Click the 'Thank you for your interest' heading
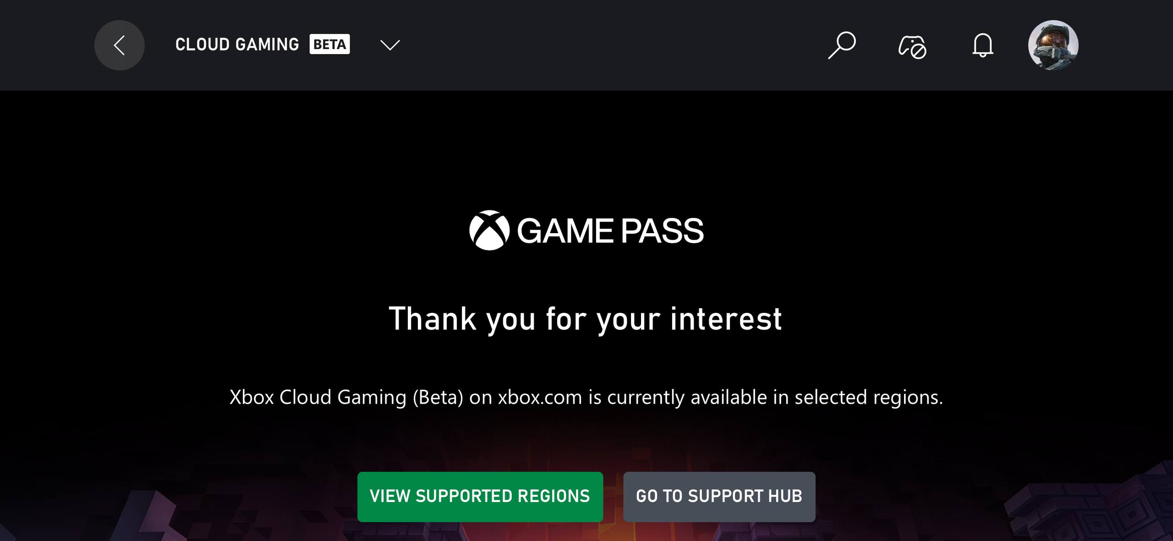1173x541 pixels. (x=586, y=319)
